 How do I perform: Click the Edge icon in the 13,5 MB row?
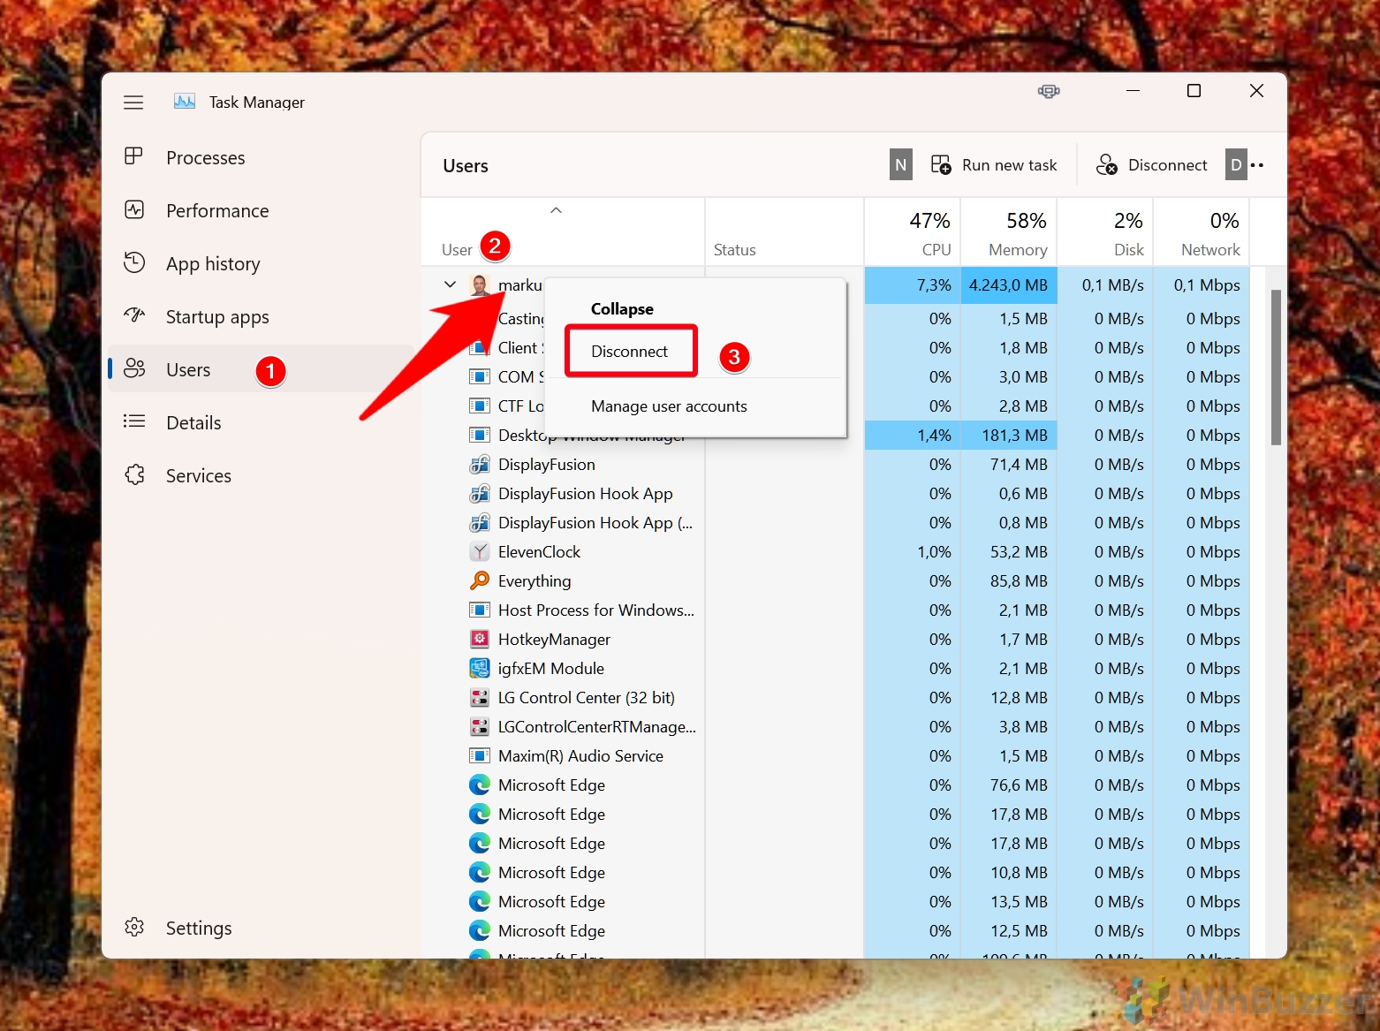point(480,902)
